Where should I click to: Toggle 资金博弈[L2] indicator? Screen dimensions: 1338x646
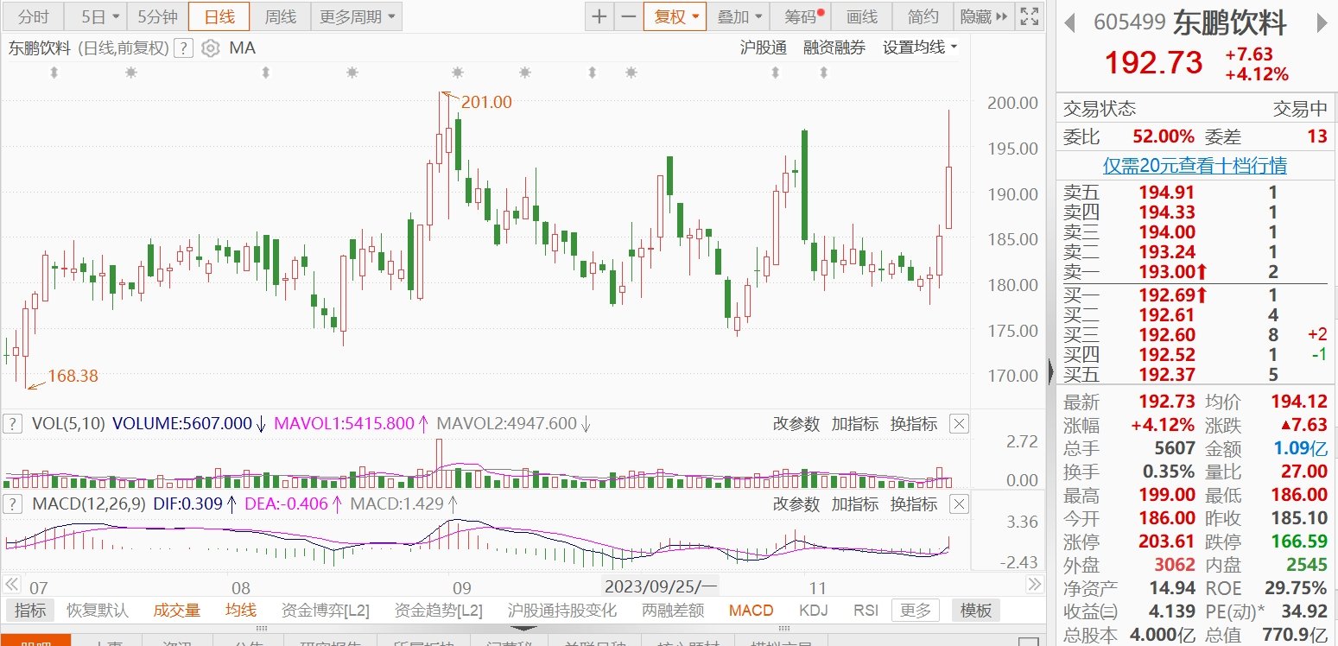[x=326, y=611]
